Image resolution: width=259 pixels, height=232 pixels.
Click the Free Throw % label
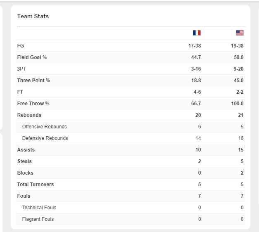point(33,104)
